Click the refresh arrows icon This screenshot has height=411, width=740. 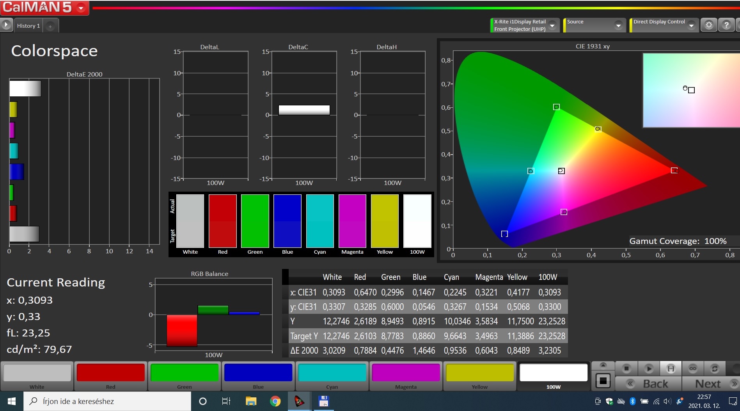coord(715,368)
